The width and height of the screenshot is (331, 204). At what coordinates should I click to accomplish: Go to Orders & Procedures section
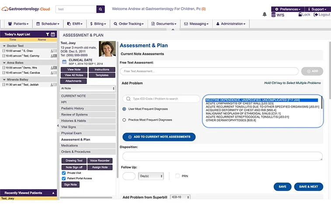[x=87, y=152]
